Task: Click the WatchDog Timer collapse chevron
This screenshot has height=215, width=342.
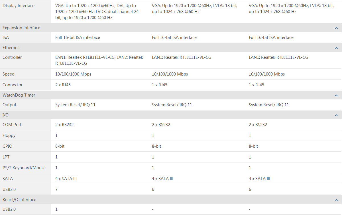Action: [336, 95]
